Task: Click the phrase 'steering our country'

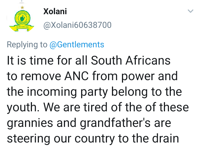Action: (x=61, y=139)
